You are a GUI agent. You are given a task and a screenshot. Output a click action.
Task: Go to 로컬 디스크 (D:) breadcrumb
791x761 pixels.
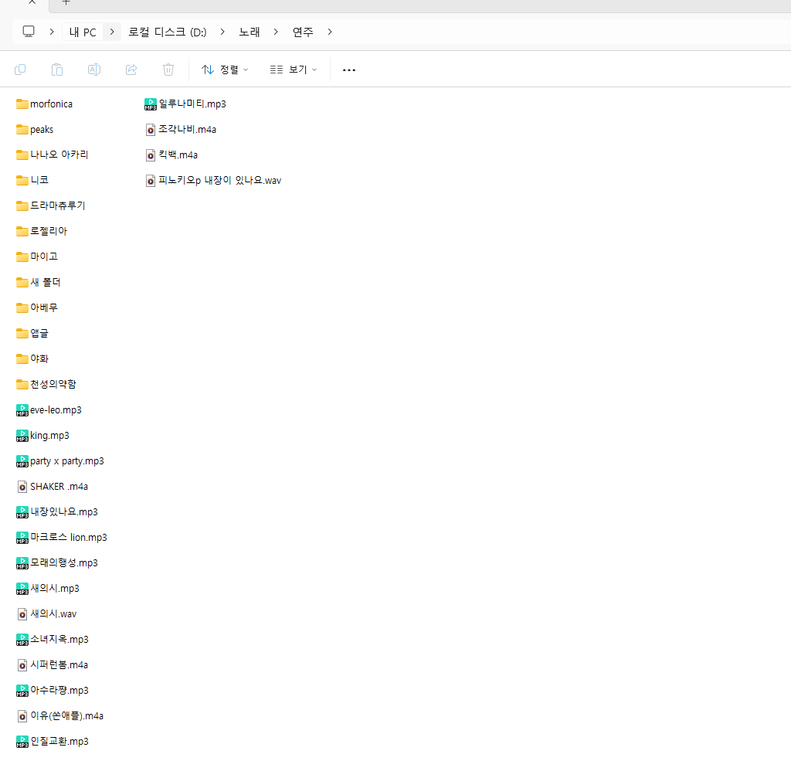(168, 32)
